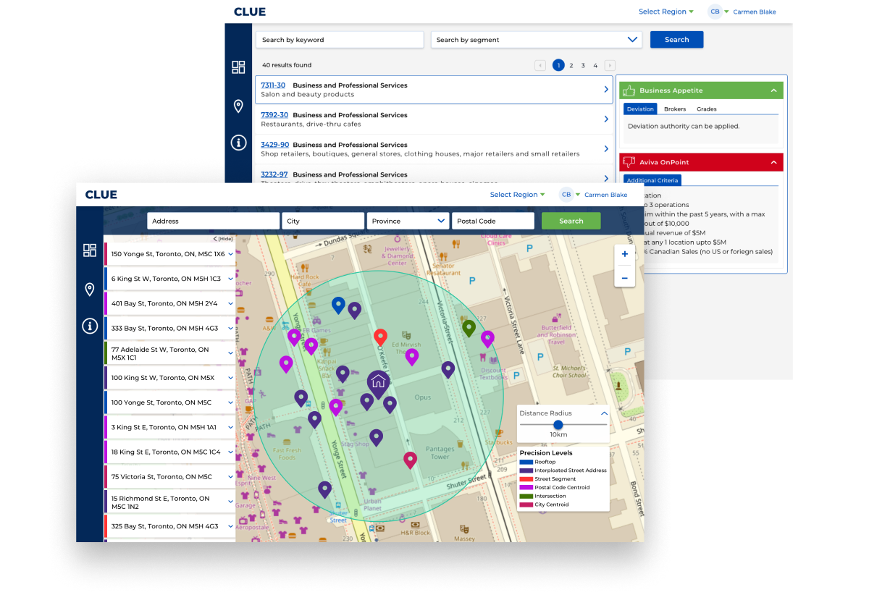Collapse the Aviva OnPoint panel

(x=773, y=163)
